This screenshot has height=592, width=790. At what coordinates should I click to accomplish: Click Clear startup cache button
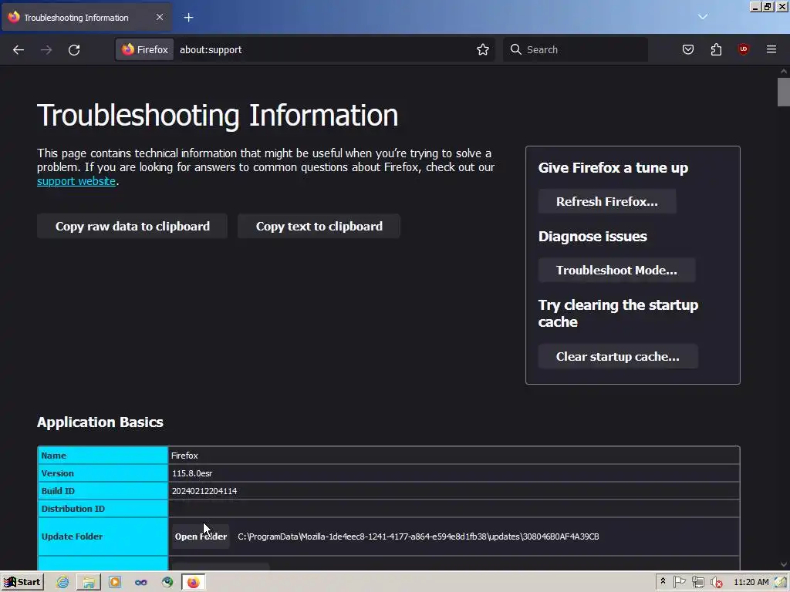tap(618, 356)
